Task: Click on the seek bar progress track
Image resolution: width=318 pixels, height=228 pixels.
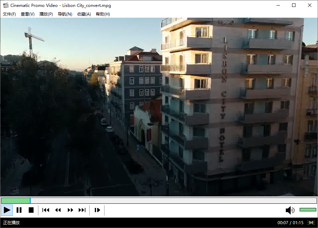Action: tap(159, 201)
